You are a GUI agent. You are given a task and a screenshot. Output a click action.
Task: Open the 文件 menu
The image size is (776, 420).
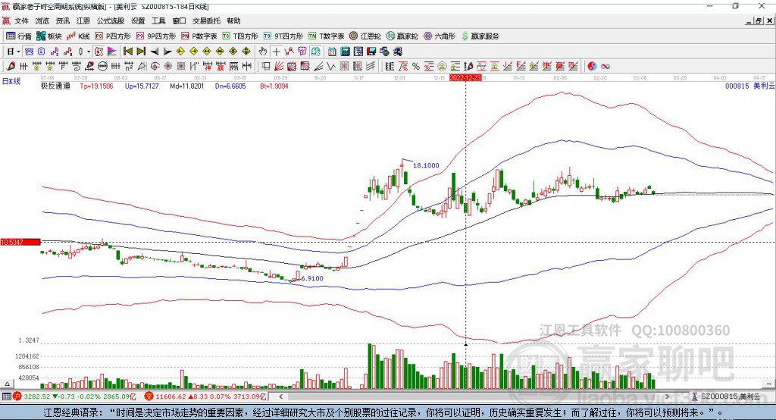[x=21, y=20]
